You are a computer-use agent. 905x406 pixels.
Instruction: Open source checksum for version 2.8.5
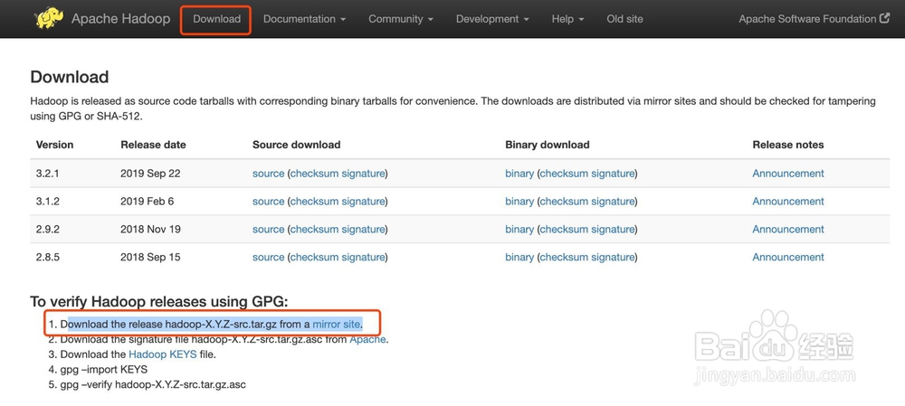coord(314,257)
